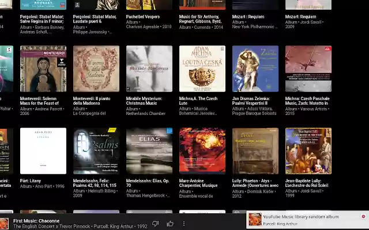Click the 'Pachelbel Vespers' title

[x=143, y=17]
